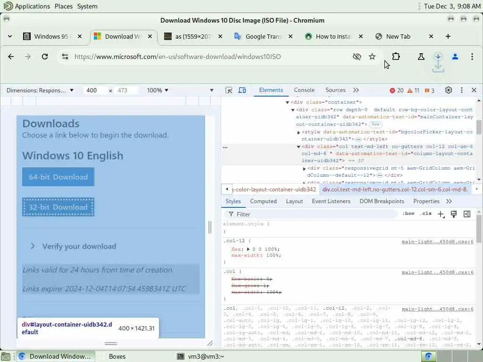Image resolution: width=483 pixels, height=362 pixels.
Task: Expand the responsivegrid mt-5 div node
Action: [x=304, y=169]
